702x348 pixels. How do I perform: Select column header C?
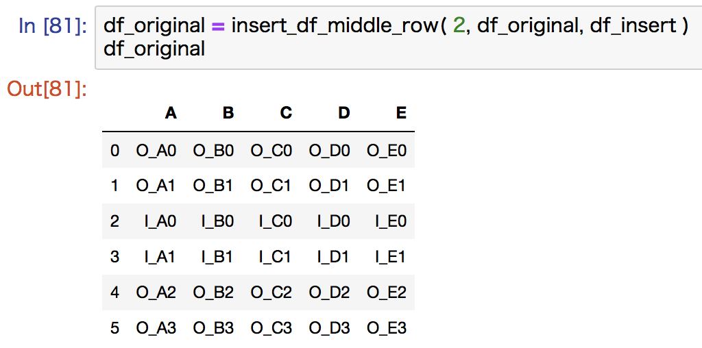pyautogui.click(x=286, y=113)
